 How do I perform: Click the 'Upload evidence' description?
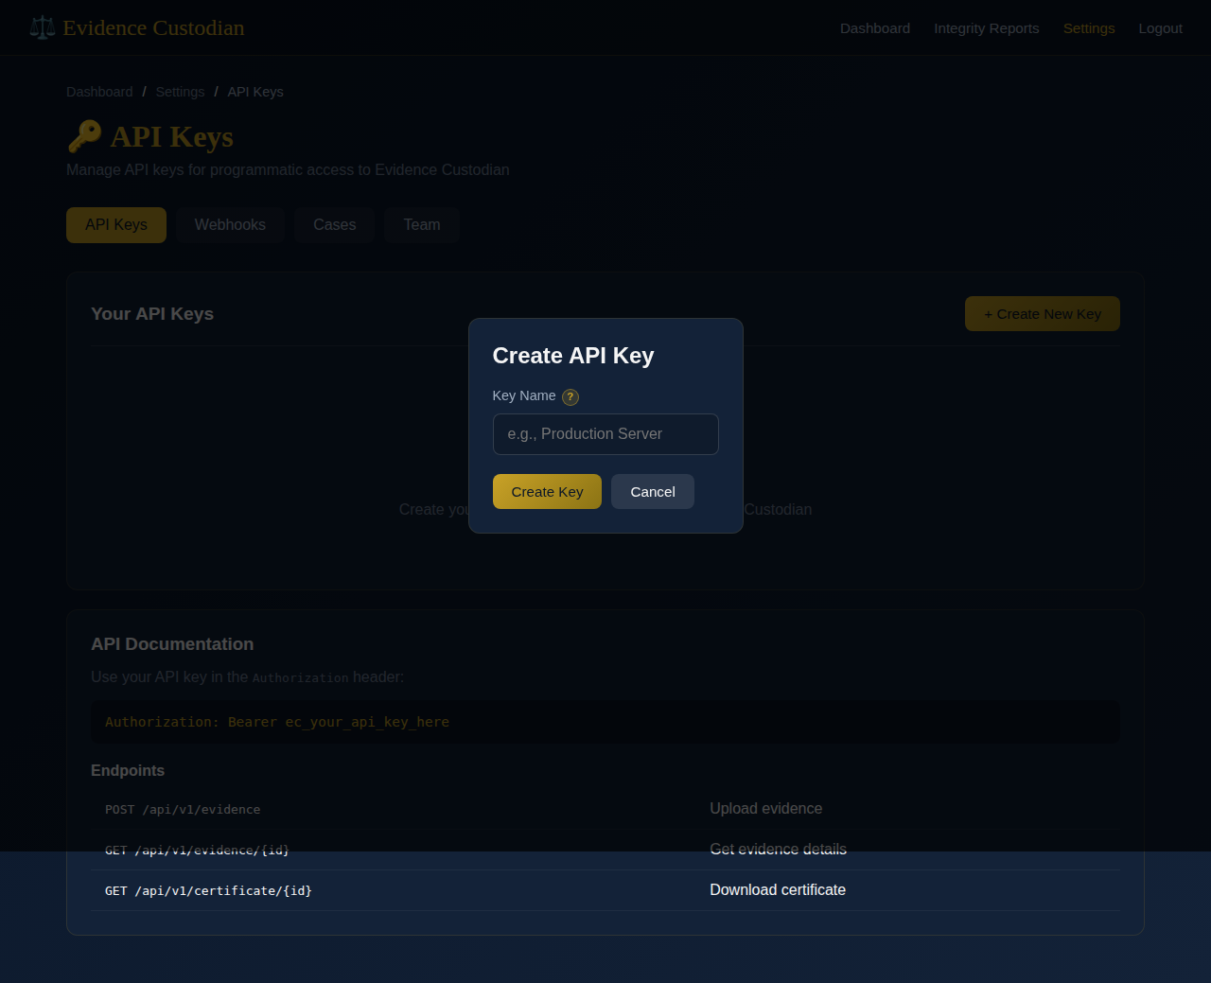point(766,809)
